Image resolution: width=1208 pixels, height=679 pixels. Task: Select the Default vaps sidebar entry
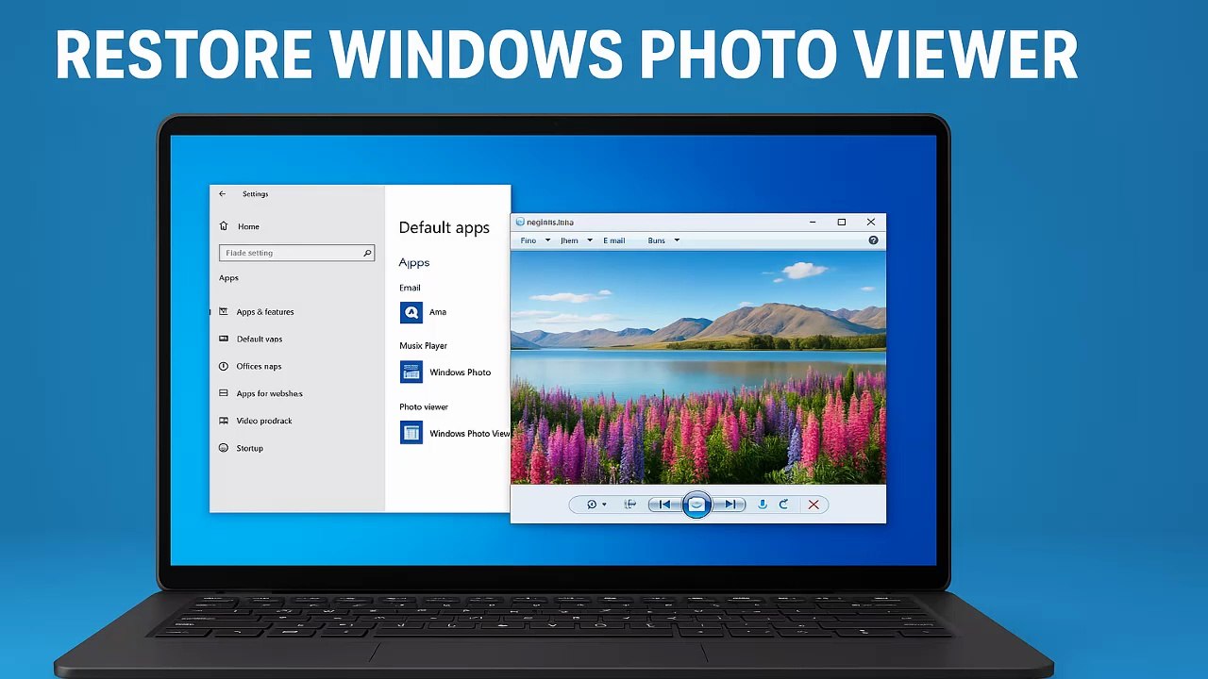250,339
